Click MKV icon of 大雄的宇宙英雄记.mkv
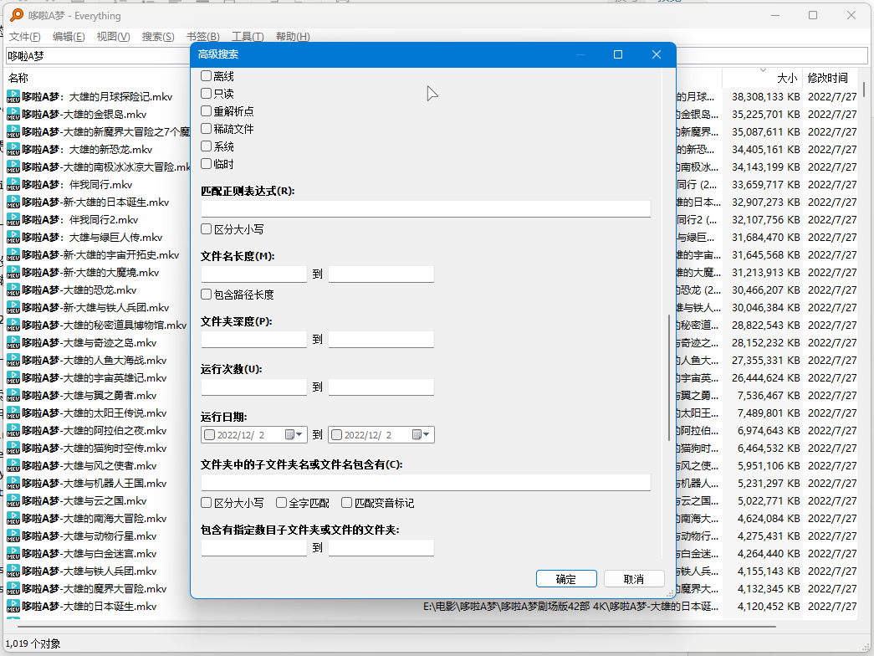This screenshot has height=656, width=874. (13, 377)
